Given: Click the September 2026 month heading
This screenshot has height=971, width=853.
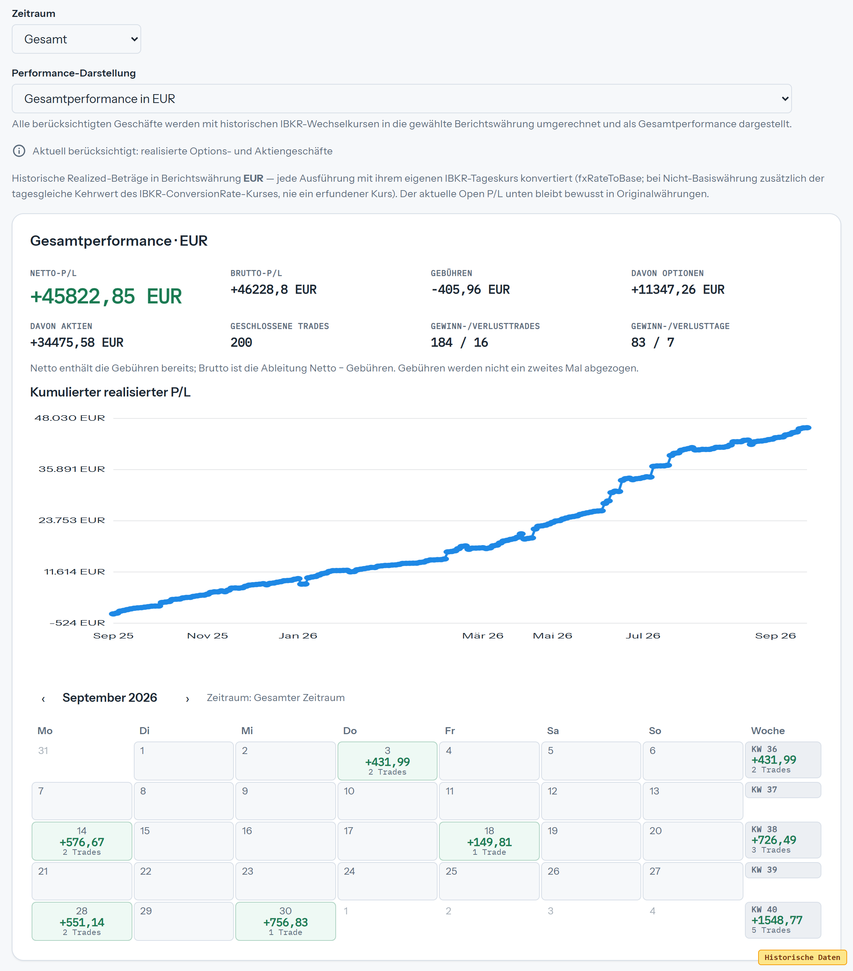Looking at the screenshot, I should point(110,697).
